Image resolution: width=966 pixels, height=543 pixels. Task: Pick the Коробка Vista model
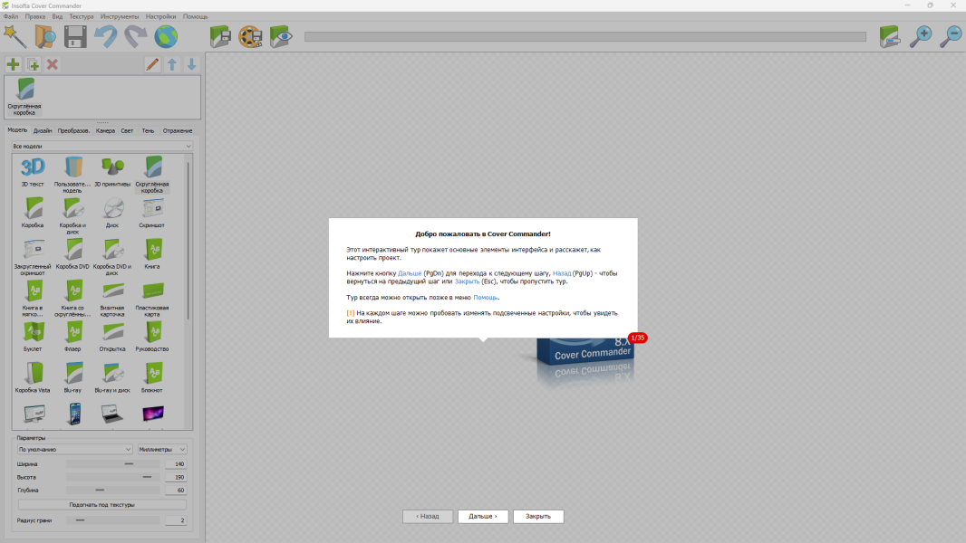click(33, 377)
